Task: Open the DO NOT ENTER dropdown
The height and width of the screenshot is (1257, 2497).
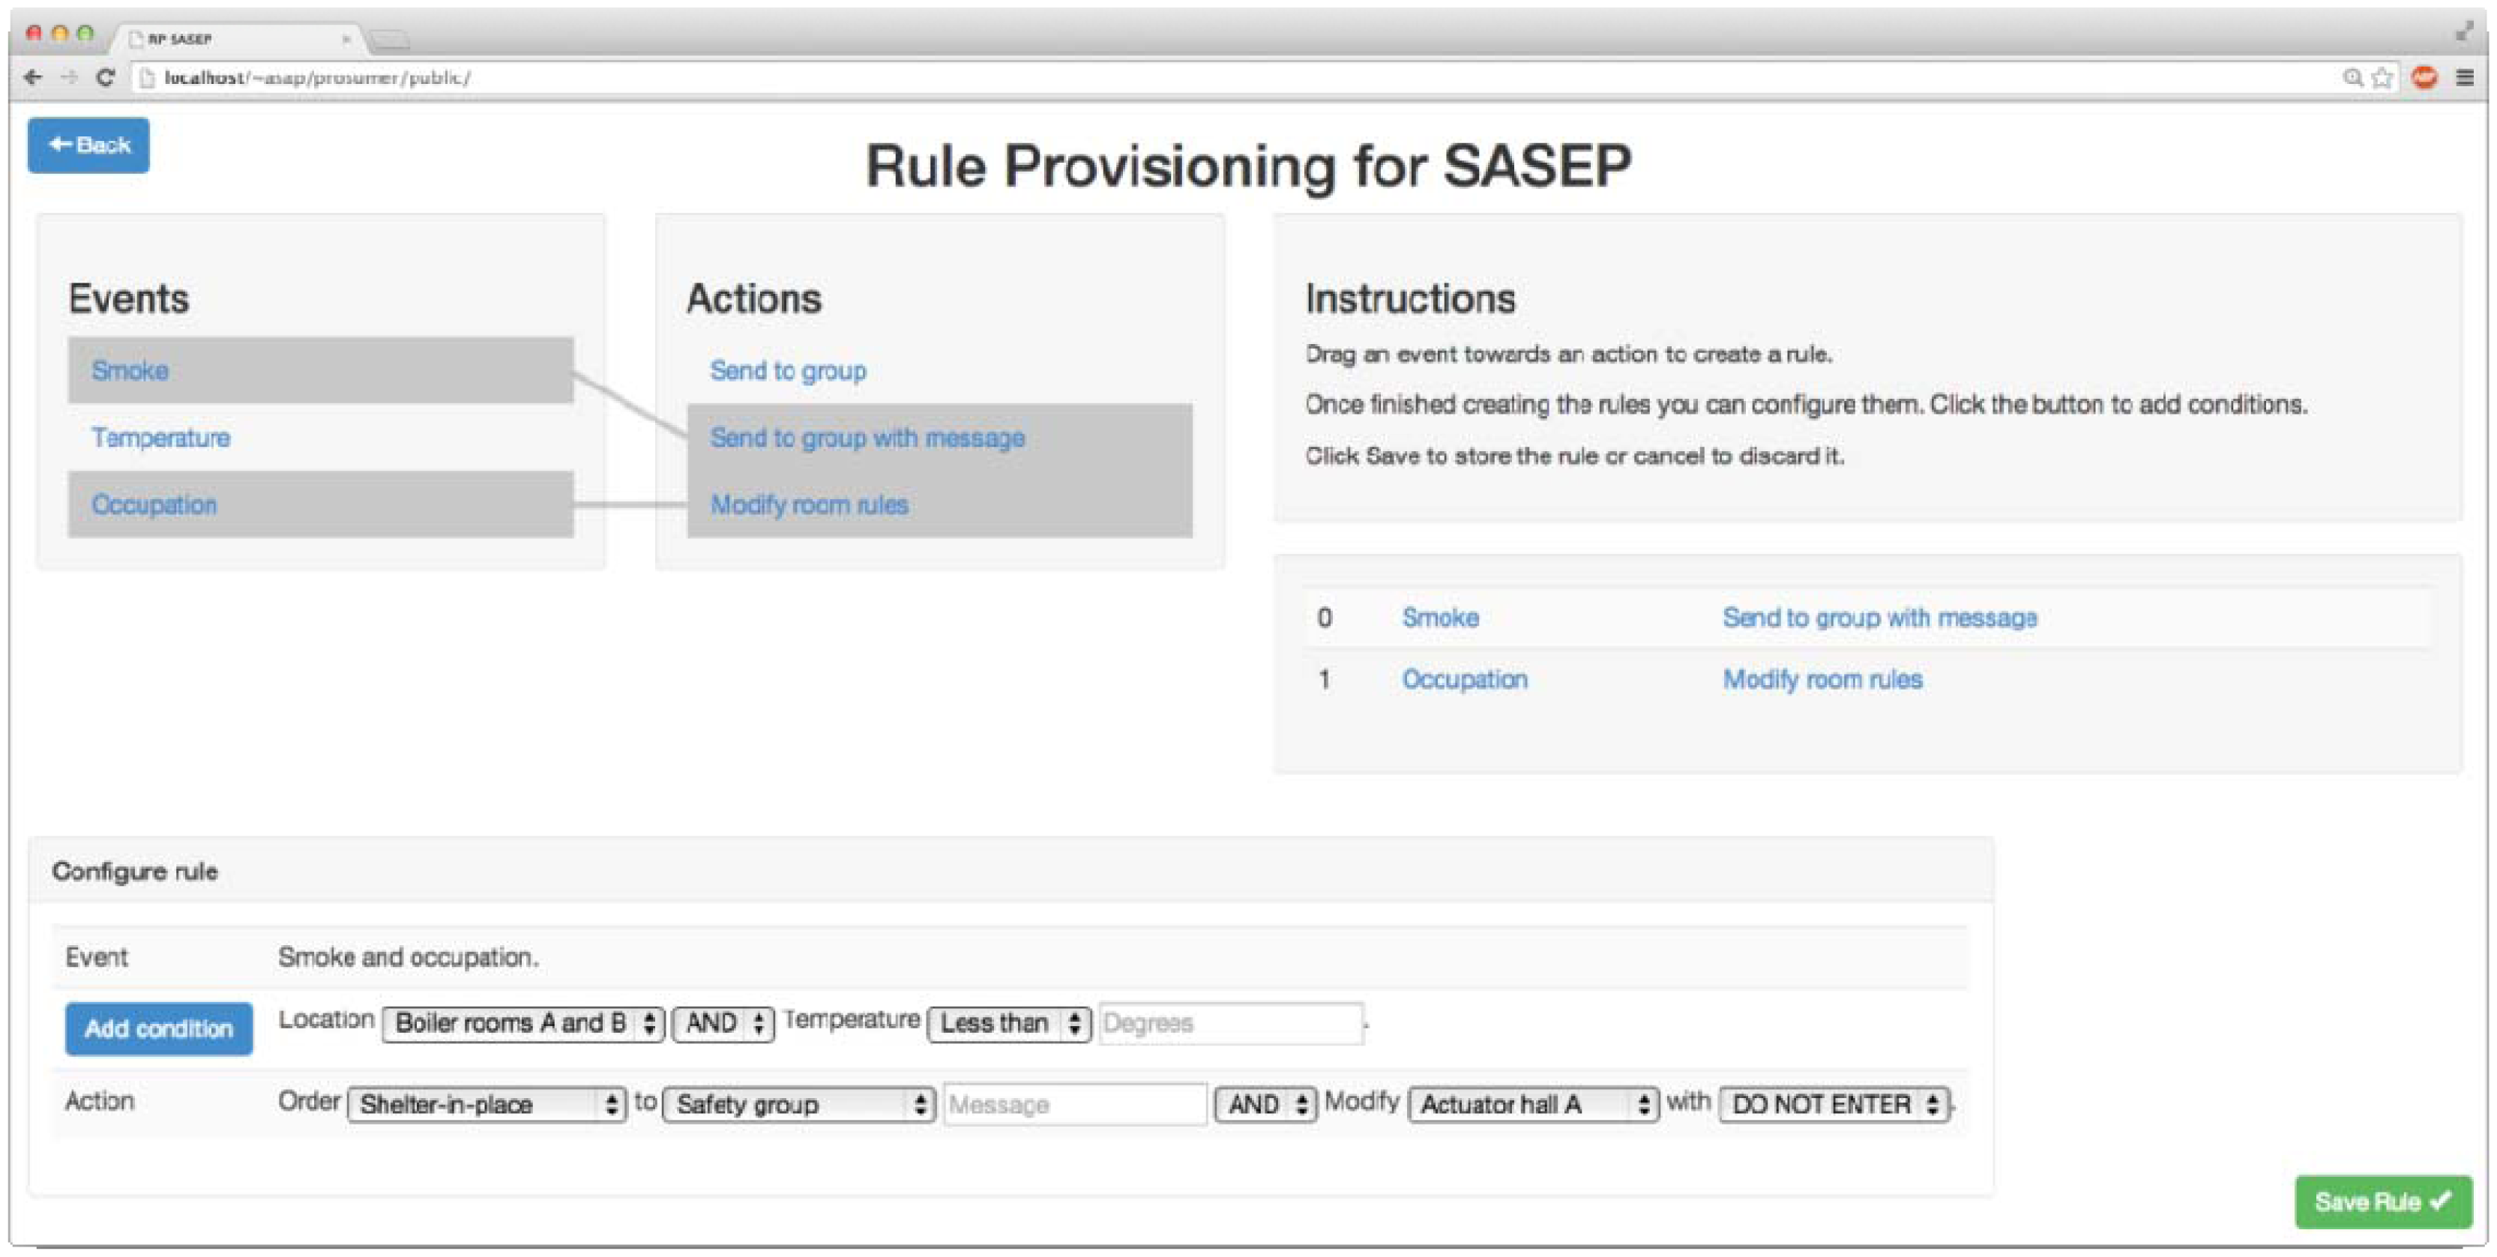Action: 1834,1104
